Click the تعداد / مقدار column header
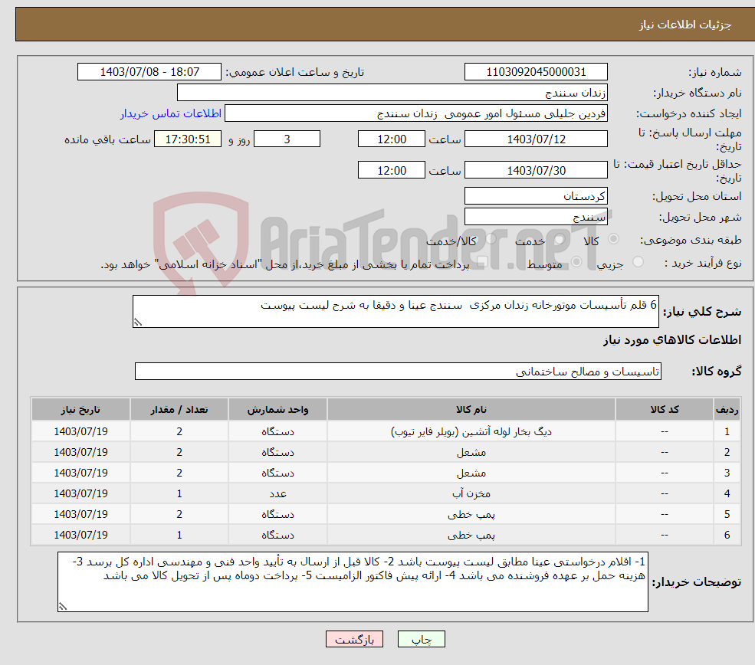This screenshot has width=755, height=665. tap(179, 409)
